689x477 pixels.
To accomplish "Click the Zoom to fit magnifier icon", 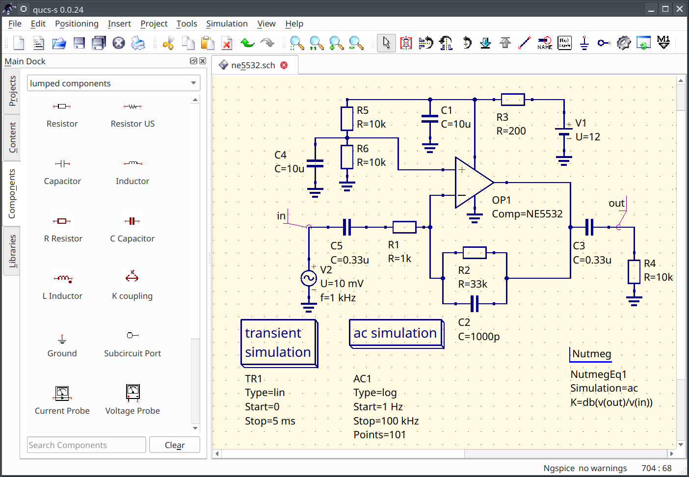I will tap(297, 43).
